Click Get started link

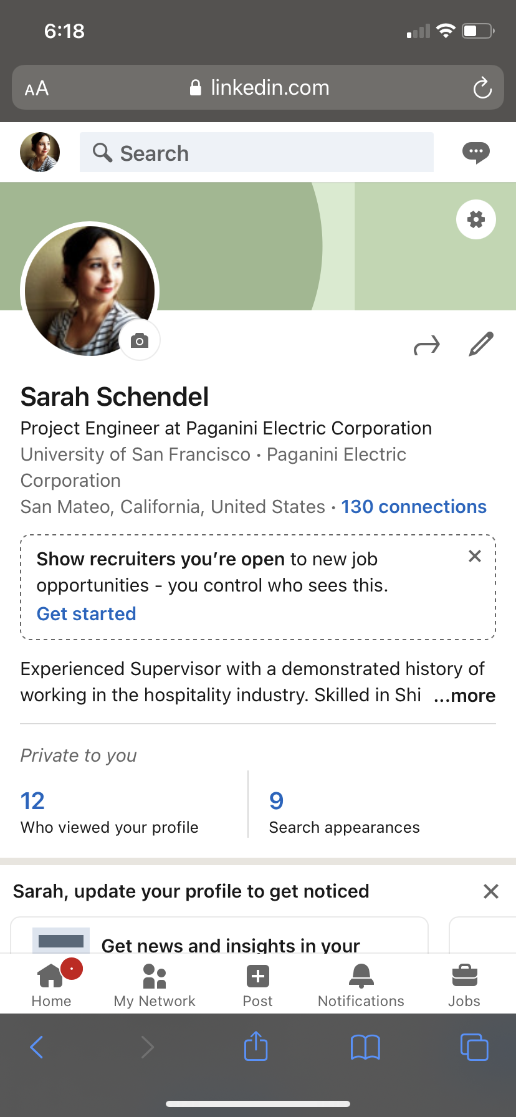coord(87,614)
